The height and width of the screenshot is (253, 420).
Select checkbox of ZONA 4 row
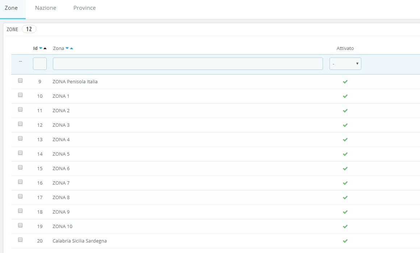pos(20,138)
